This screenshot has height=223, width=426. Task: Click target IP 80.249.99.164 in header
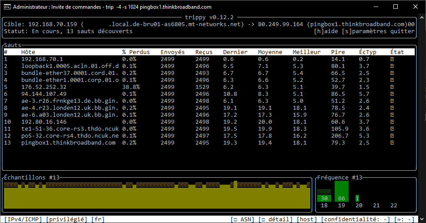tap(280, 24)
